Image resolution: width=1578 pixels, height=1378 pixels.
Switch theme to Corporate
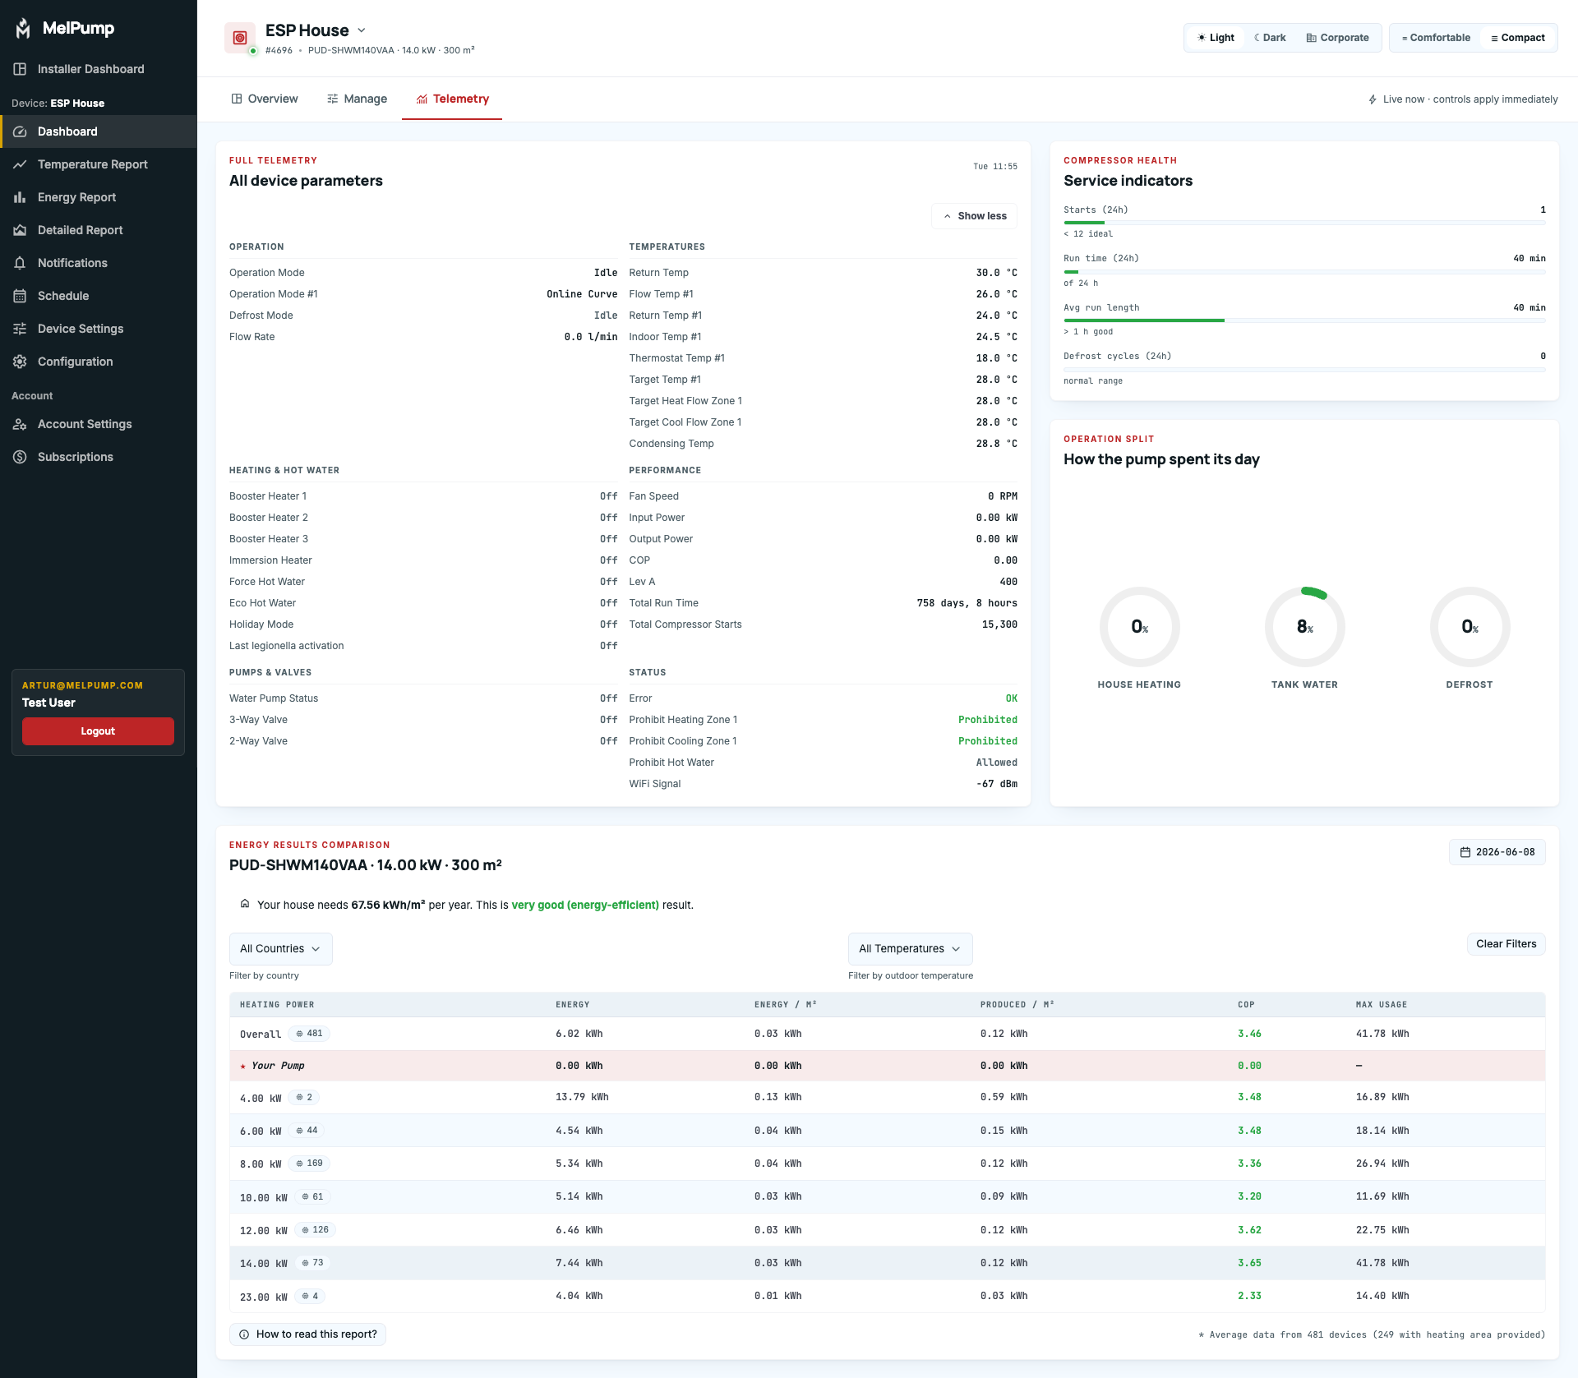pyautogui.click(x=1337, y=38)
